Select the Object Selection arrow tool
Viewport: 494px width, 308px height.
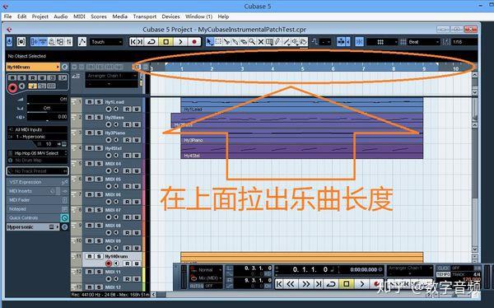pos(209,42)
